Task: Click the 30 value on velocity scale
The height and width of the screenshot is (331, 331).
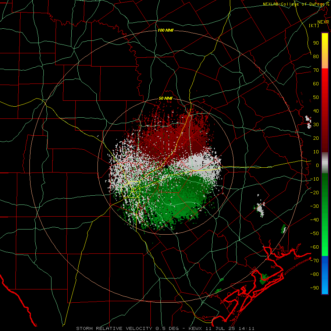Action: [316, 125]
